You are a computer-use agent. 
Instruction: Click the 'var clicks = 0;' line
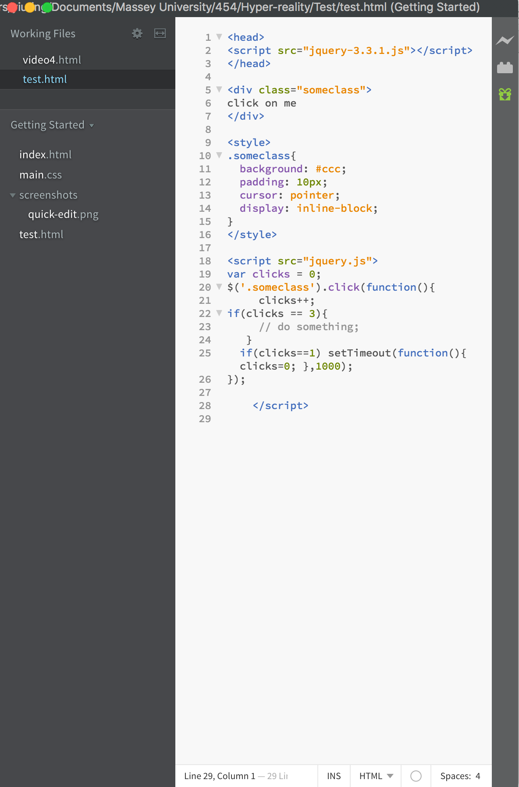pos(274,274)
